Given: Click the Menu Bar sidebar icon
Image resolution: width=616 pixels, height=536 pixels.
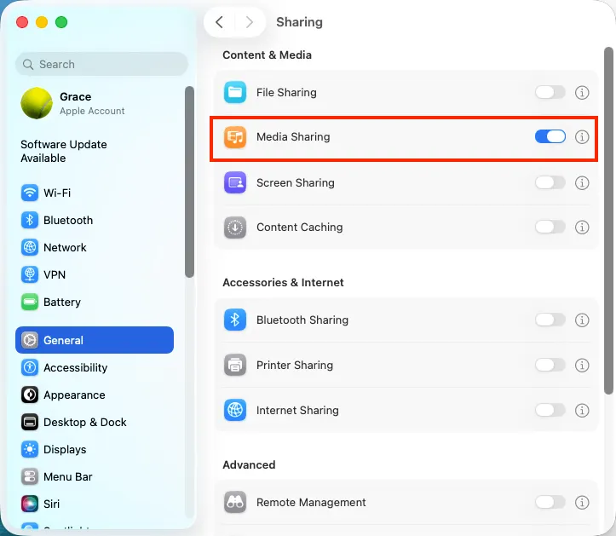Looking at the screenshot, I should point(30,477).
